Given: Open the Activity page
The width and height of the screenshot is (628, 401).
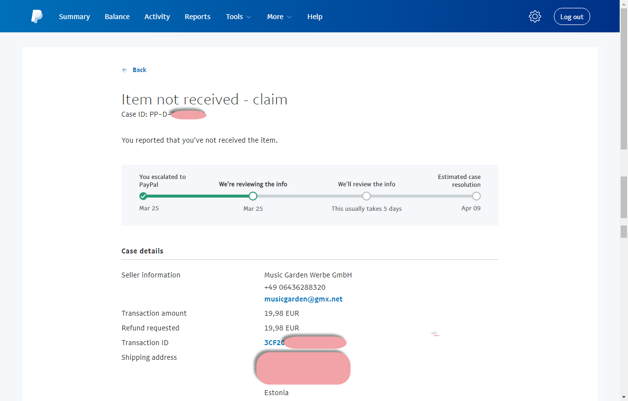Looking at the screenshot, I should click(x=157, y=17).
